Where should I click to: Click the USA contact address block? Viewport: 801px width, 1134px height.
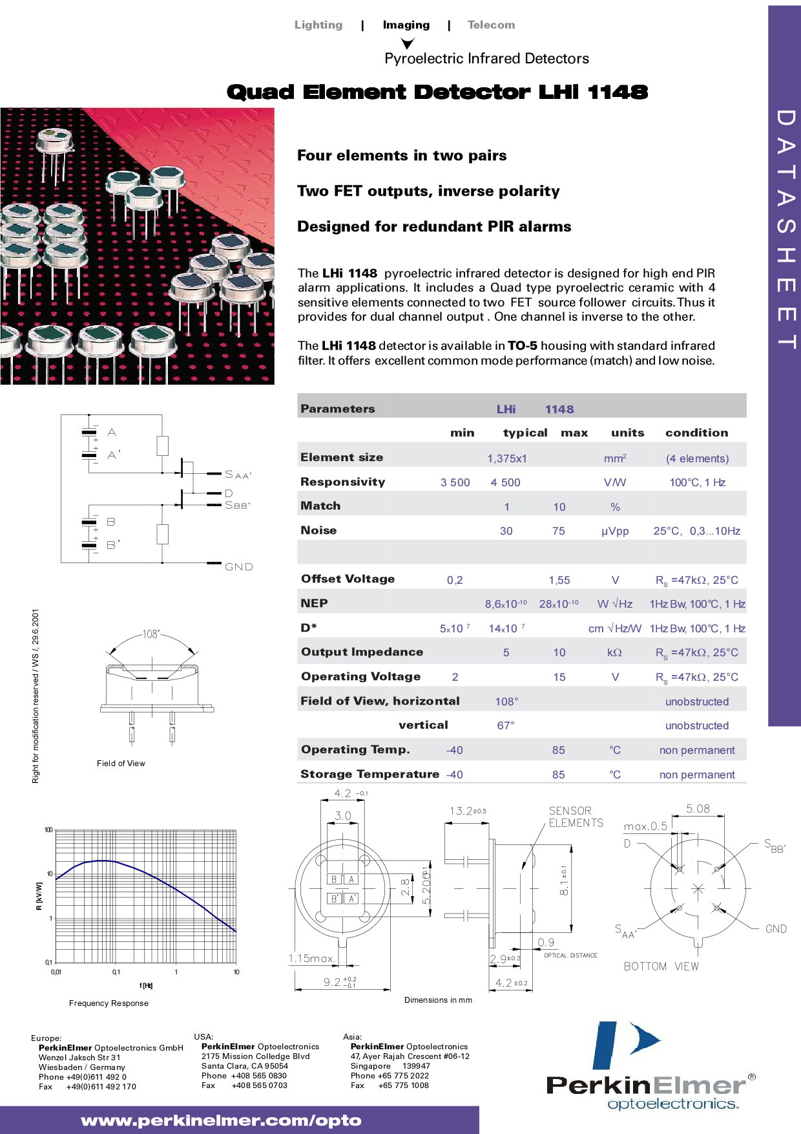click(260, 1062)
